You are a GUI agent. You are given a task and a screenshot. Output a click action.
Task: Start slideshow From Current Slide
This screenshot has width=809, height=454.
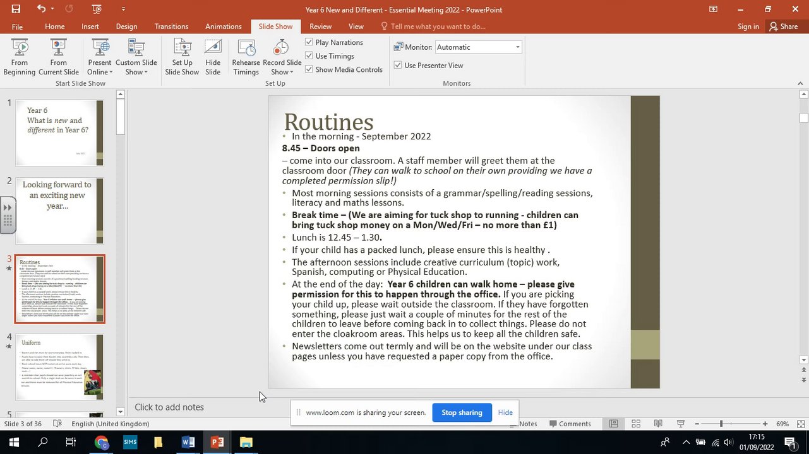click(x=59, y=57)
